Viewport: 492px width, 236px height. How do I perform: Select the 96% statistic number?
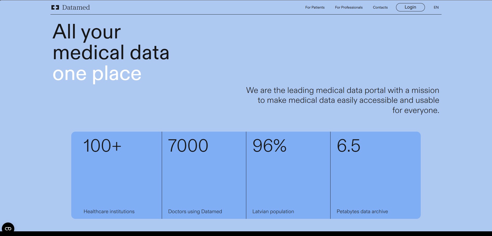(269, 146)
